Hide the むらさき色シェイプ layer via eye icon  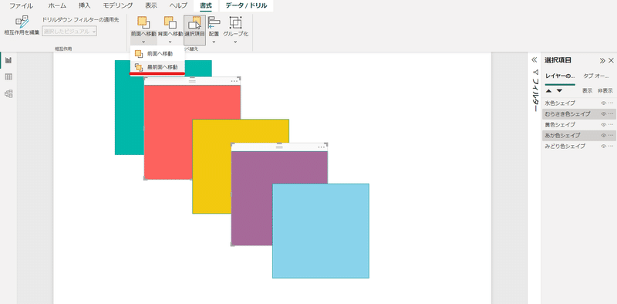pyautogui.click(x=603, y=113)
